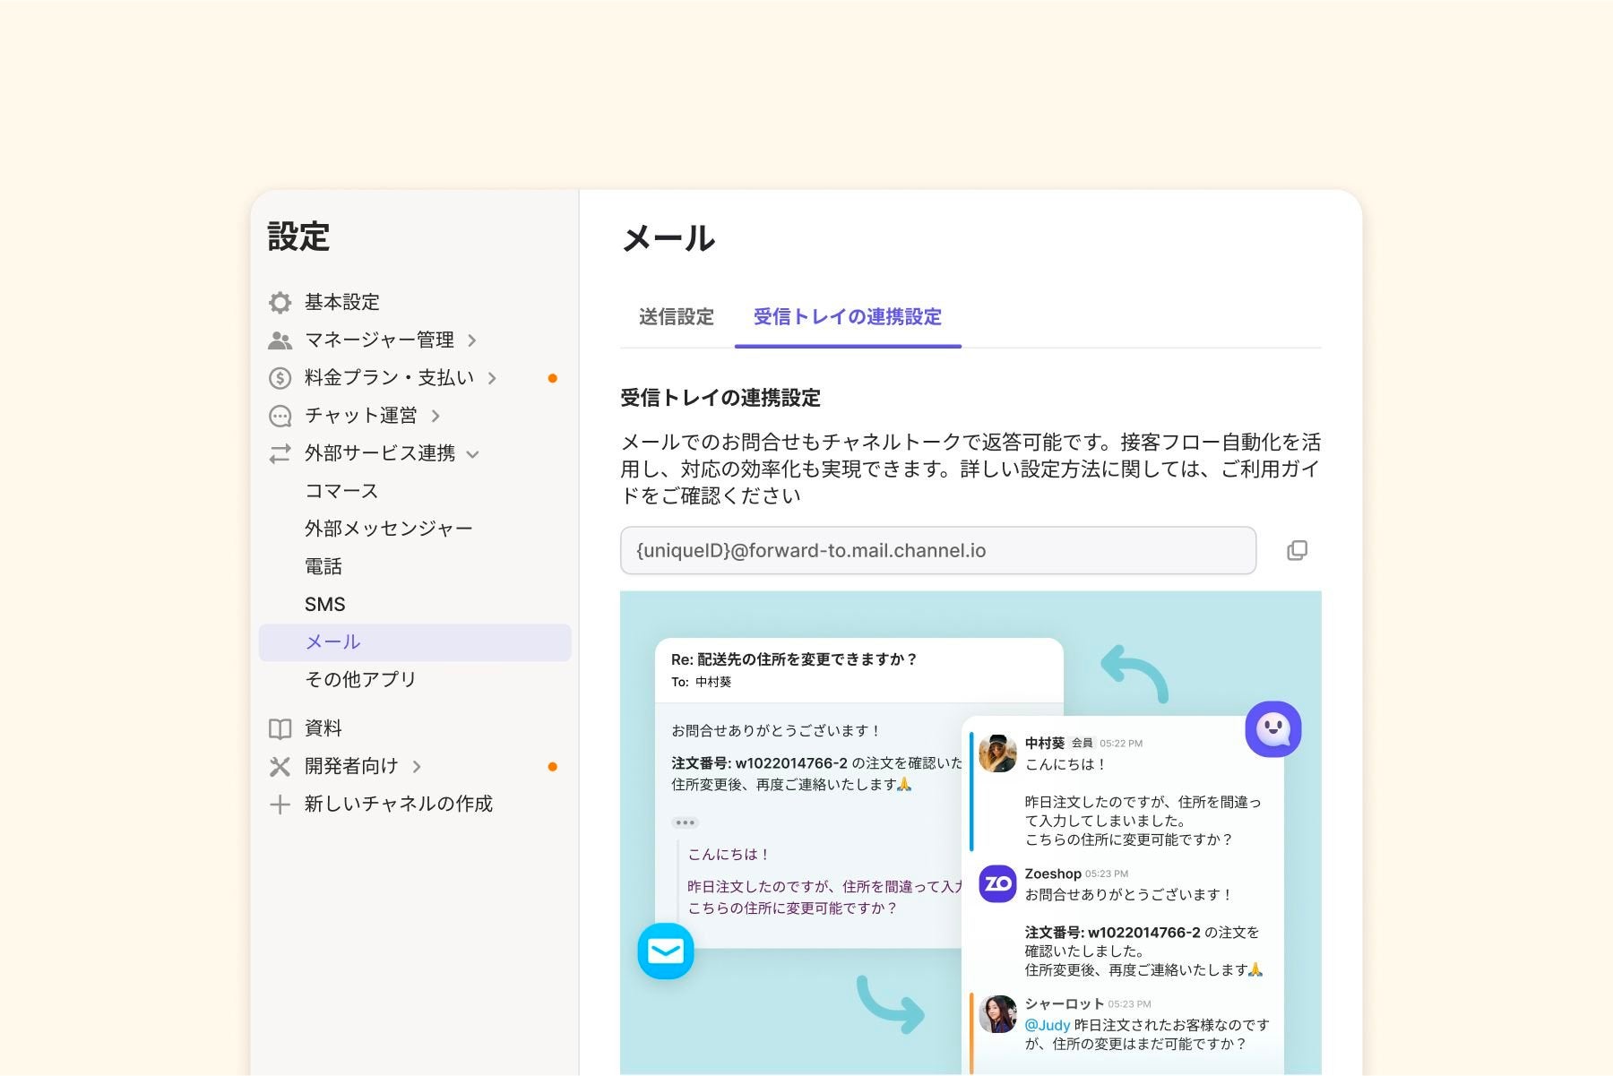Open 基本設定 in the sidebar
The image size is (1613, 1076).
[342, 303]
